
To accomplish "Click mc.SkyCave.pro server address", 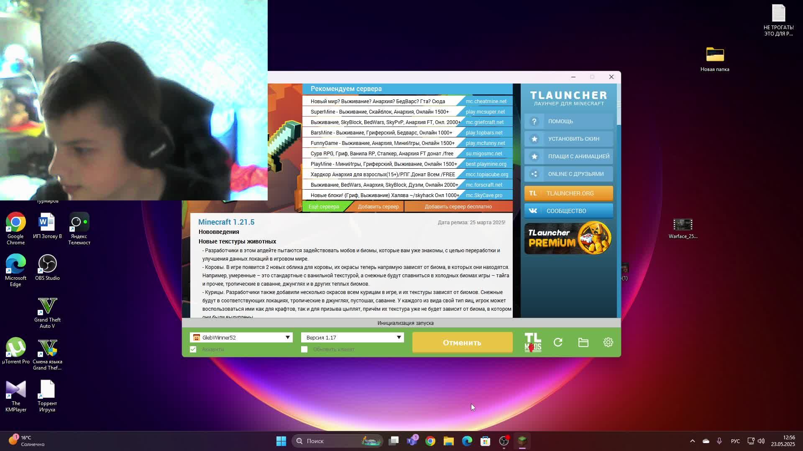I will 484,195.
